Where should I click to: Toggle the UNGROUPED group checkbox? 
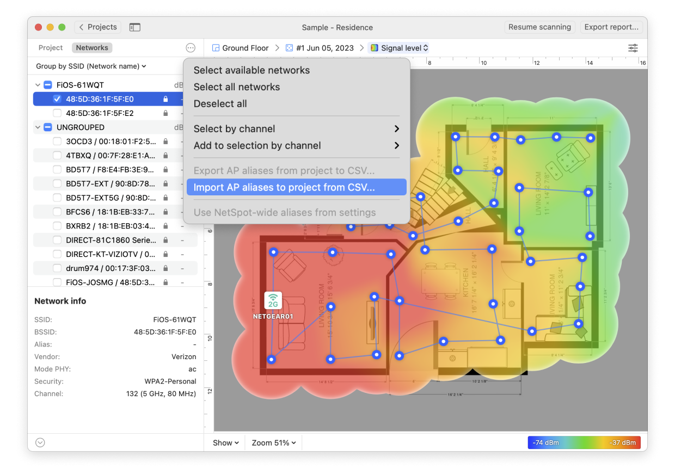click(47, 127)
